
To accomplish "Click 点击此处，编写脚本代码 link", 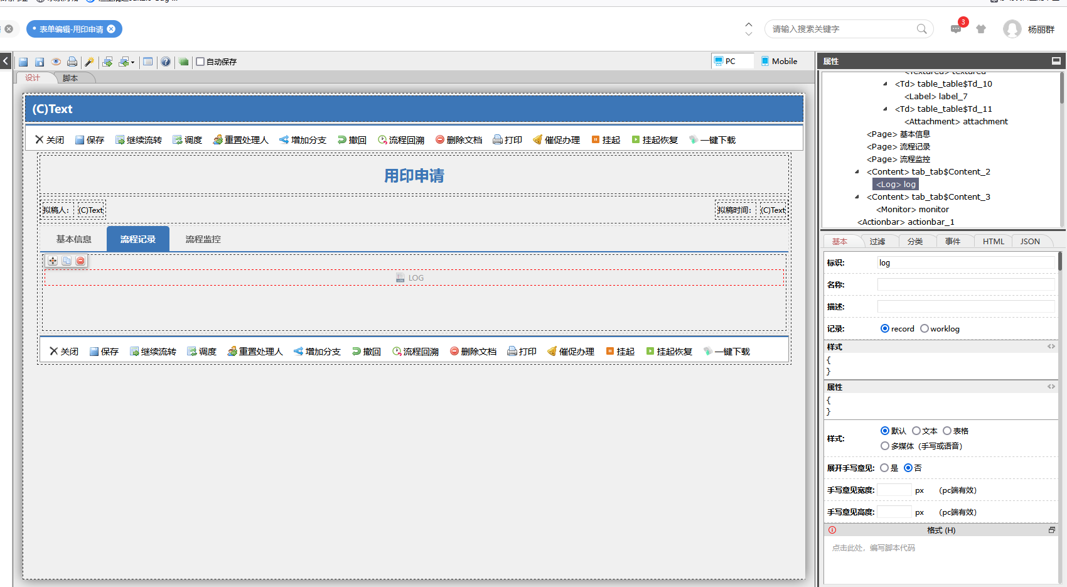I will tap(874, 548).
